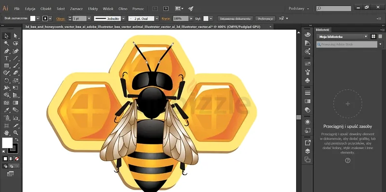Click the Obrys stroke link
Viewport: 386px width, 192px height.
[x=61, y=19]
